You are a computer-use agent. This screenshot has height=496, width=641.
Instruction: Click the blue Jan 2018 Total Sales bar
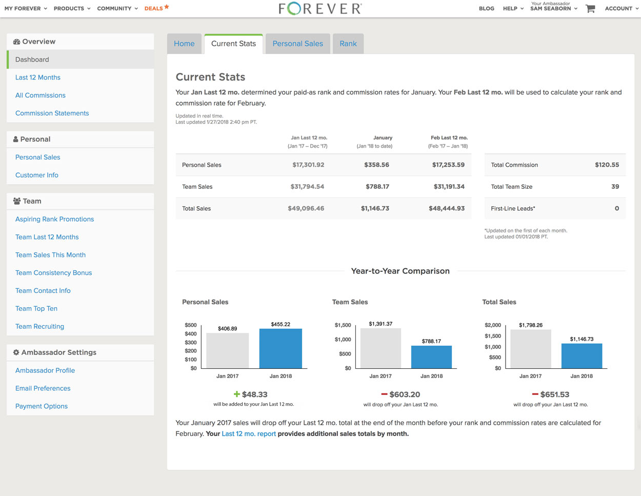coord(582,356)
